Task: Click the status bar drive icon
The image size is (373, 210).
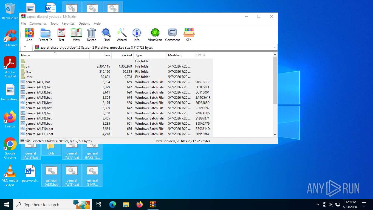Action: click(22, 141)
